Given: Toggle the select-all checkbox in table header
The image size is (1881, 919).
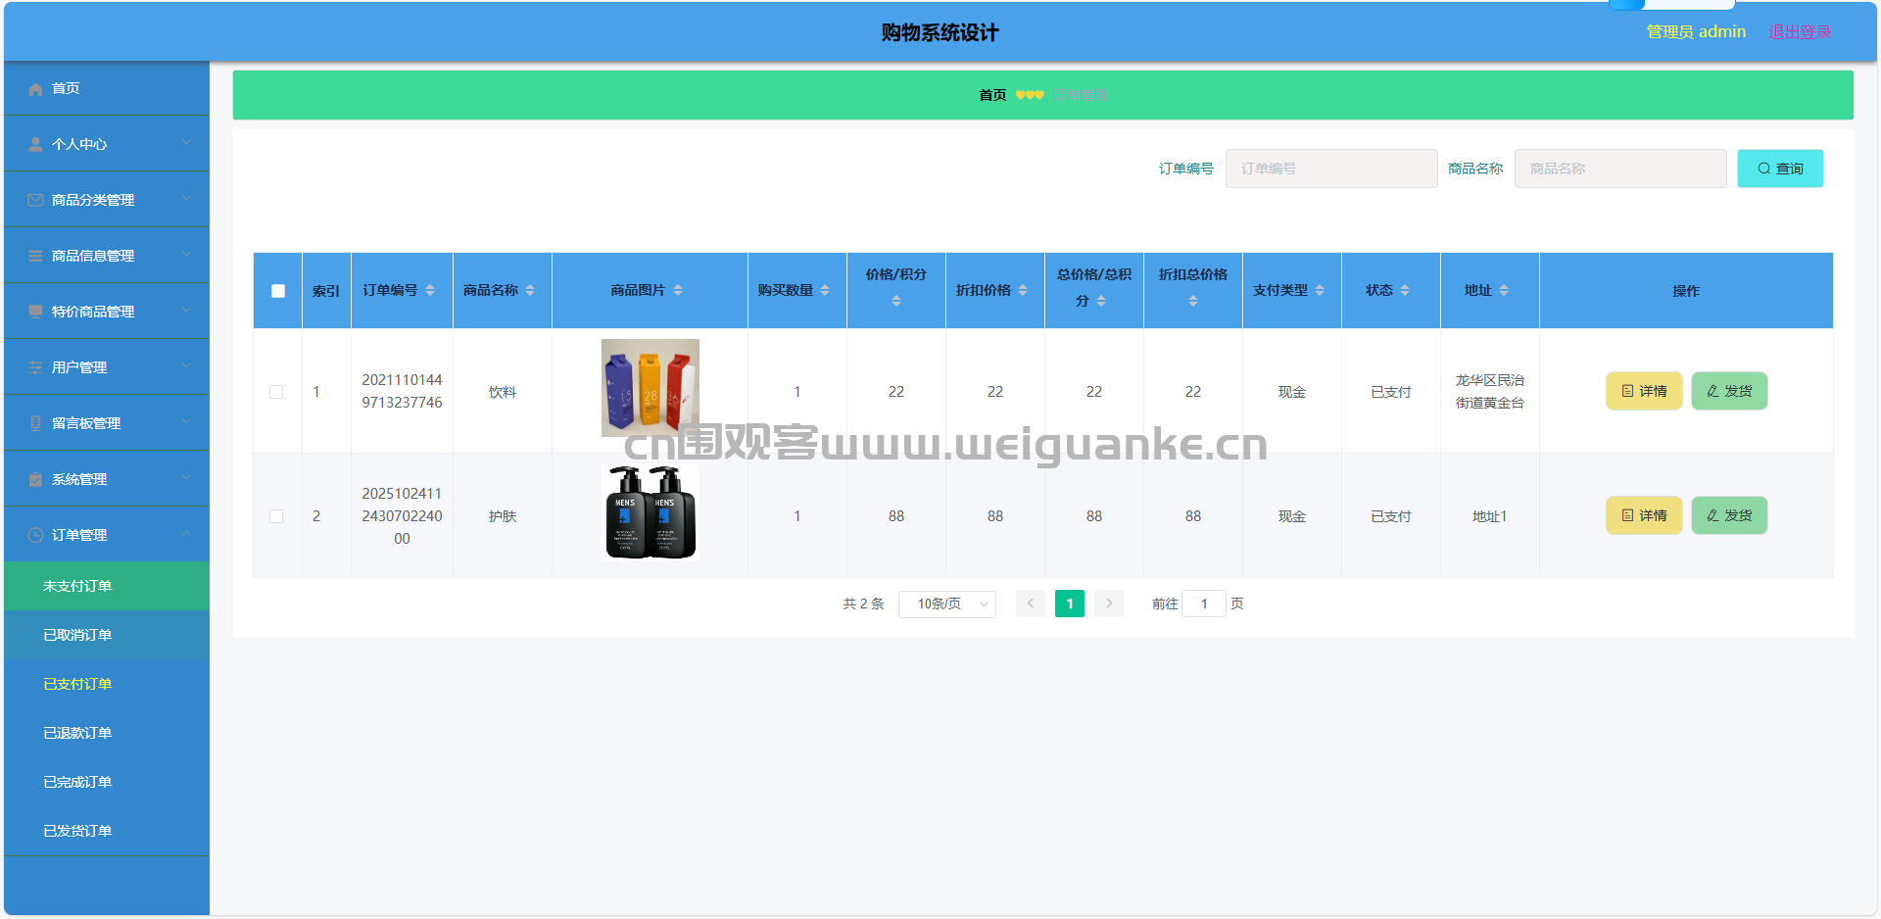Looking at the screenshot, I should (278, 291).
